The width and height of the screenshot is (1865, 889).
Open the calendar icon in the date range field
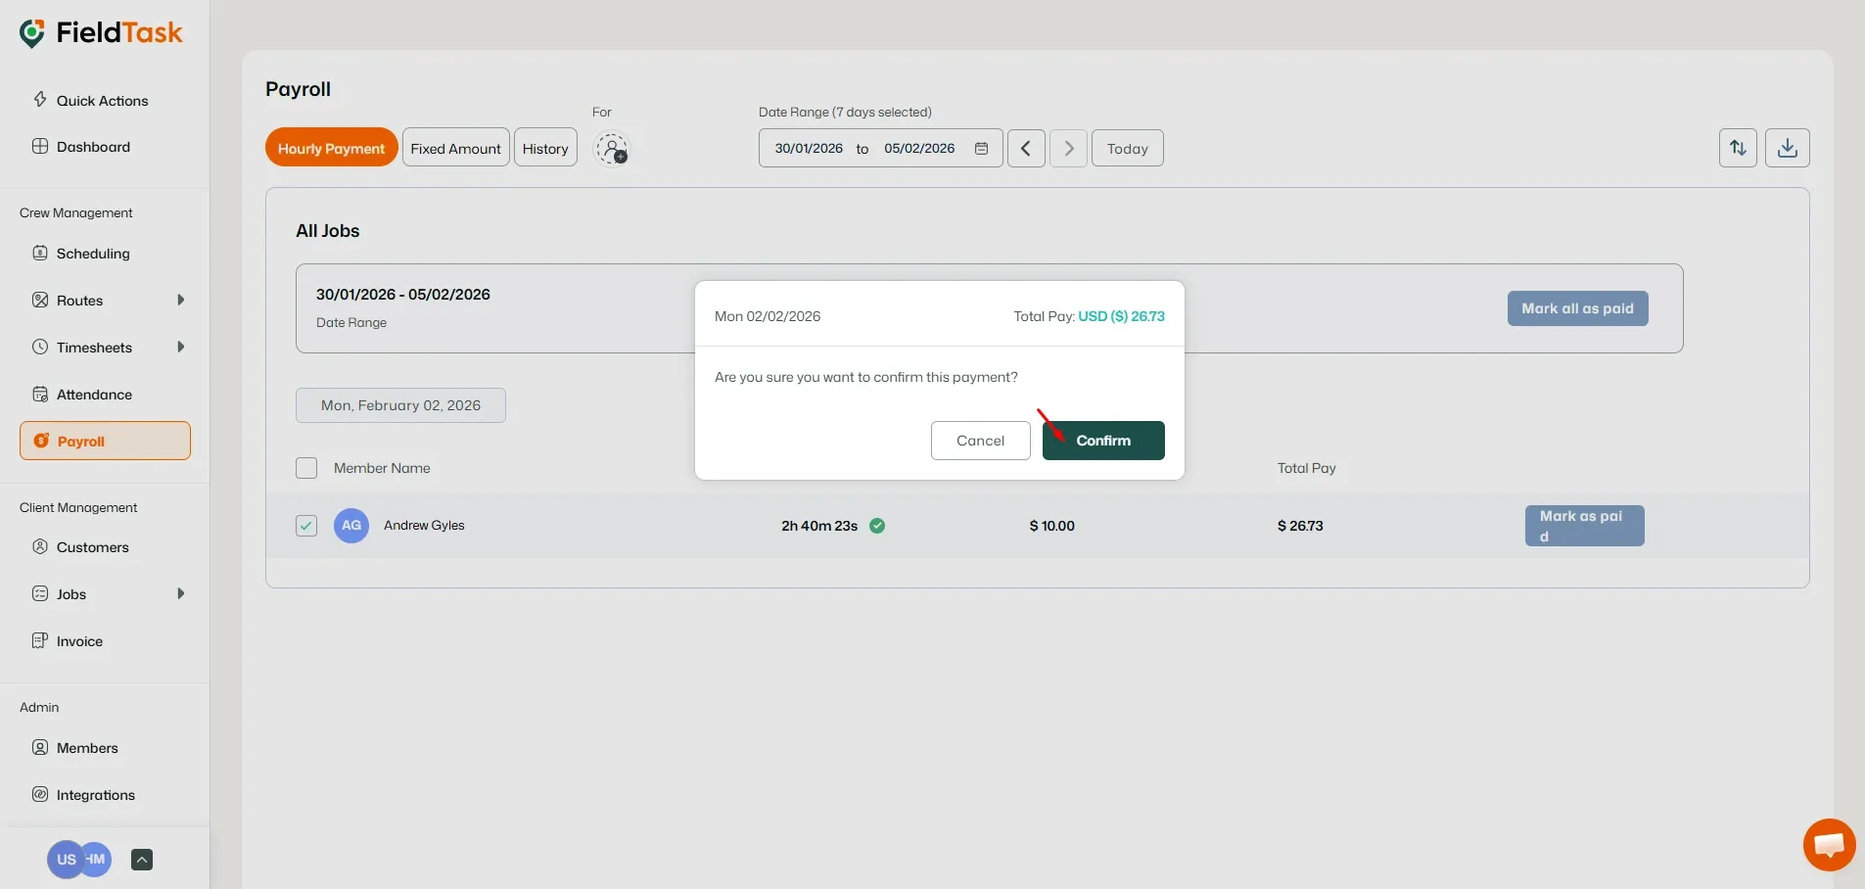coord(982,148)
